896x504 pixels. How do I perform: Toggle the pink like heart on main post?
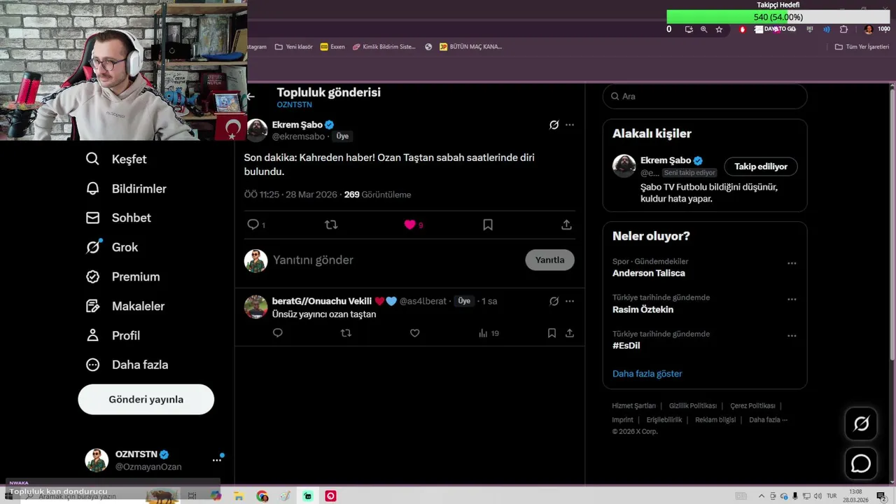pos(409,225)
